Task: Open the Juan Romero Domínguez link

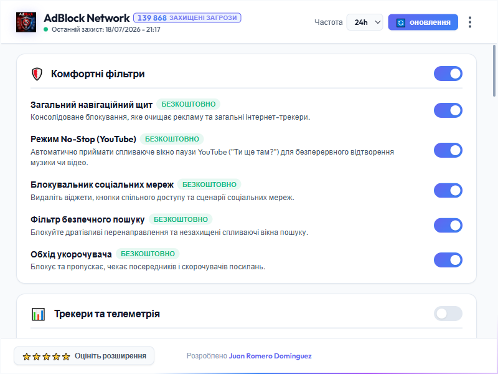Action: pyautogui.click(x=270, y=356)
